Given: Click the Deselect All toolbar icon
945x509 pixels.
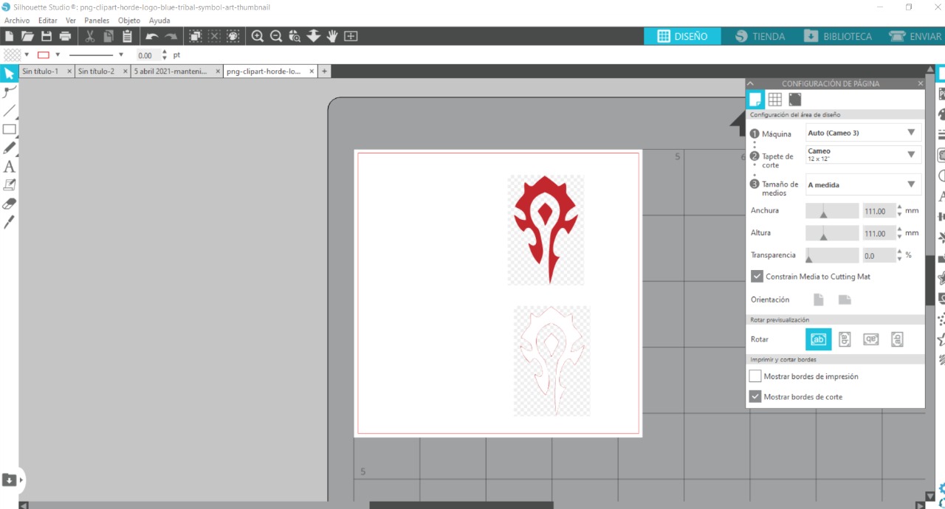Looking at the screenshot, I should click(x=214, y=36).
